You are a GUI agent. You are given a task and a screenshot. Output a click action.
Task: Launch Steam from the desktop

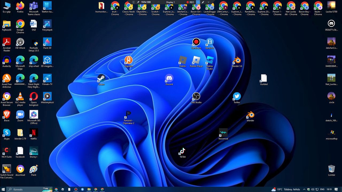pyautogui.click(x=102, y=80)
